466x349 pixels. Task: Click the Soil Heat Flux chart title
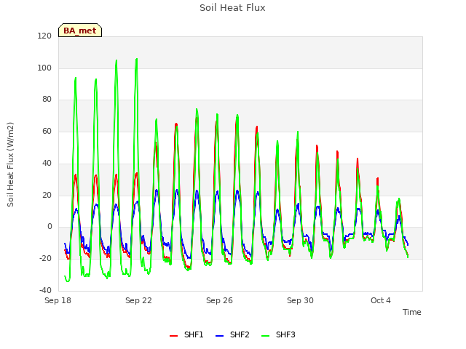[x=232, y=8]
